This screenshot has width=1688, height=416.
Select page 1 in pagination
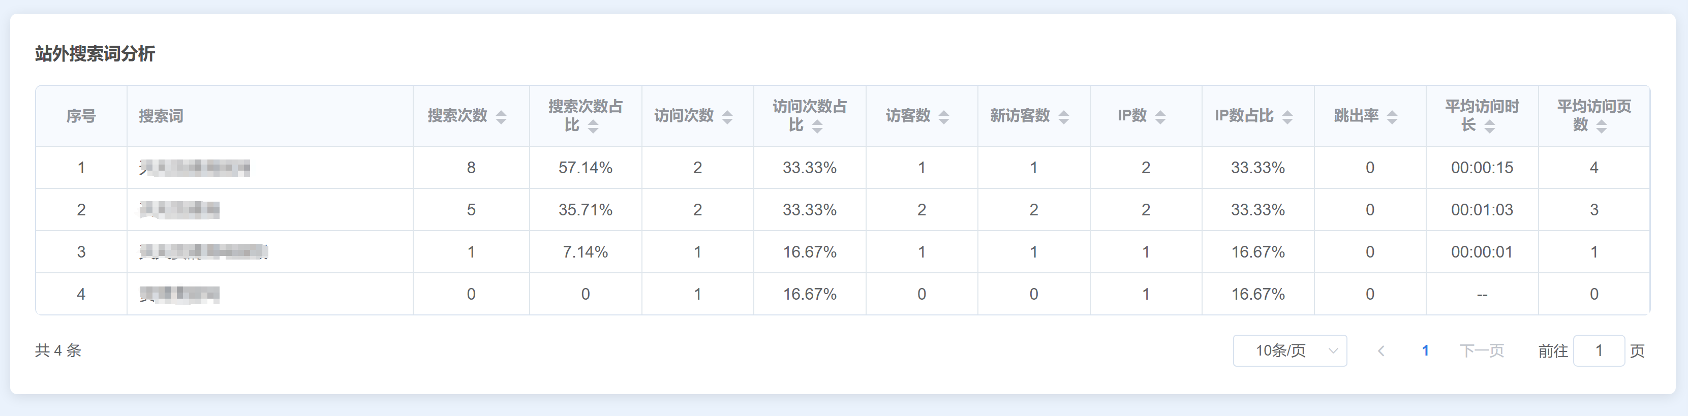click(x=1425, y=350)
